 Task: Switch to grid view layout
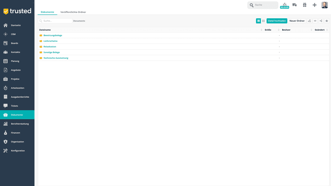click(x=263, y=21)
